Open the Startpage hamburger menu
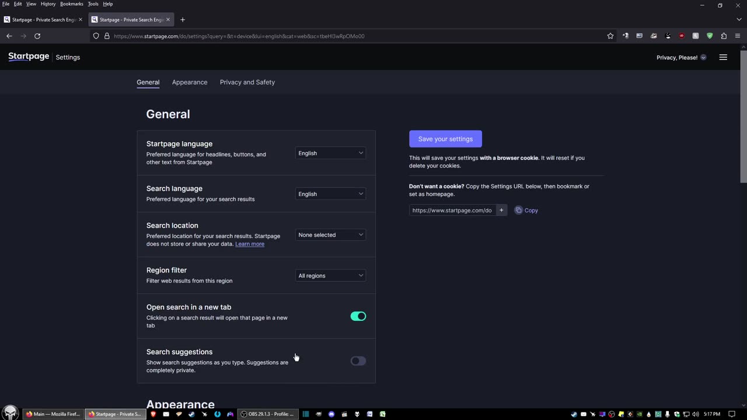This screenshot has height=420, width=747. 723,57
